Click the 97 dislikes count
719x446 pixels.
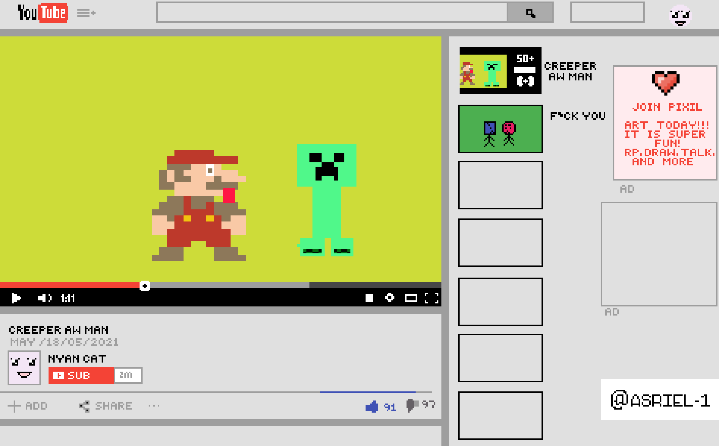click(429, 405)
